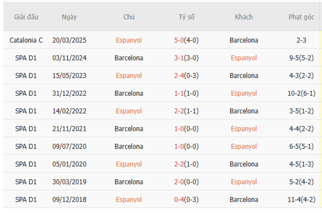
Task: Select the Catalonia C league cell
Action: click(26, 40)
